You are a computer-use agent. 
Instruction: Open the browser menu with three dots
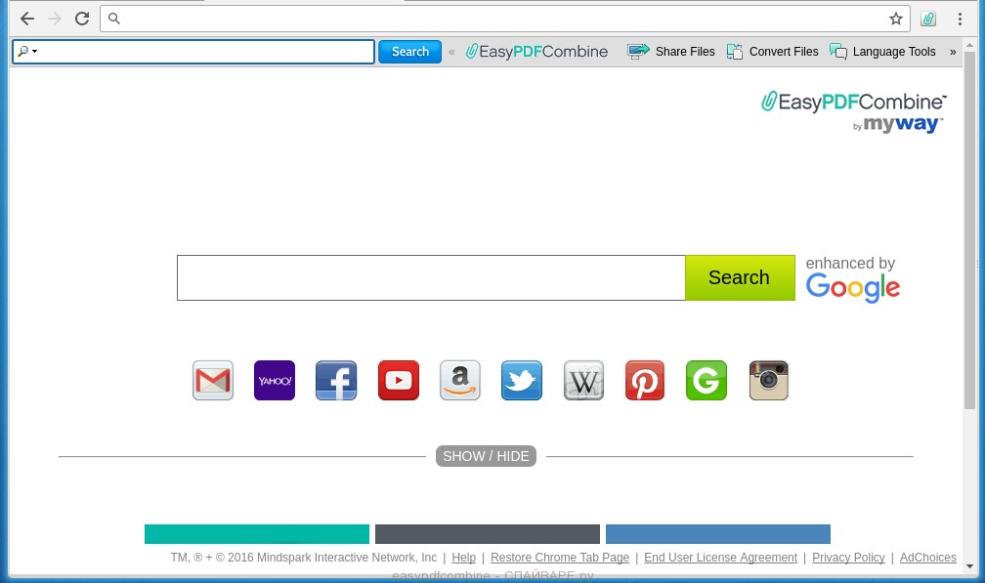961,19
